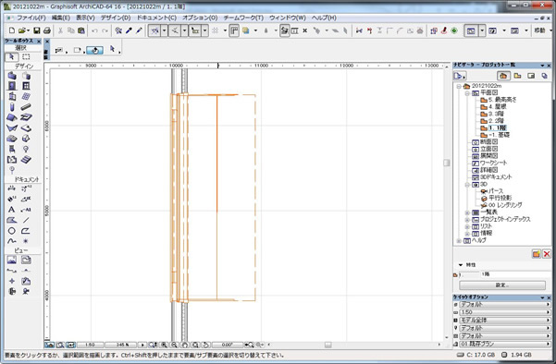Image resolution: width=556 pixels, height=364 pixels.
Task: Toggle the grid snap button in toolbar
Action: (x=216, y=31)
